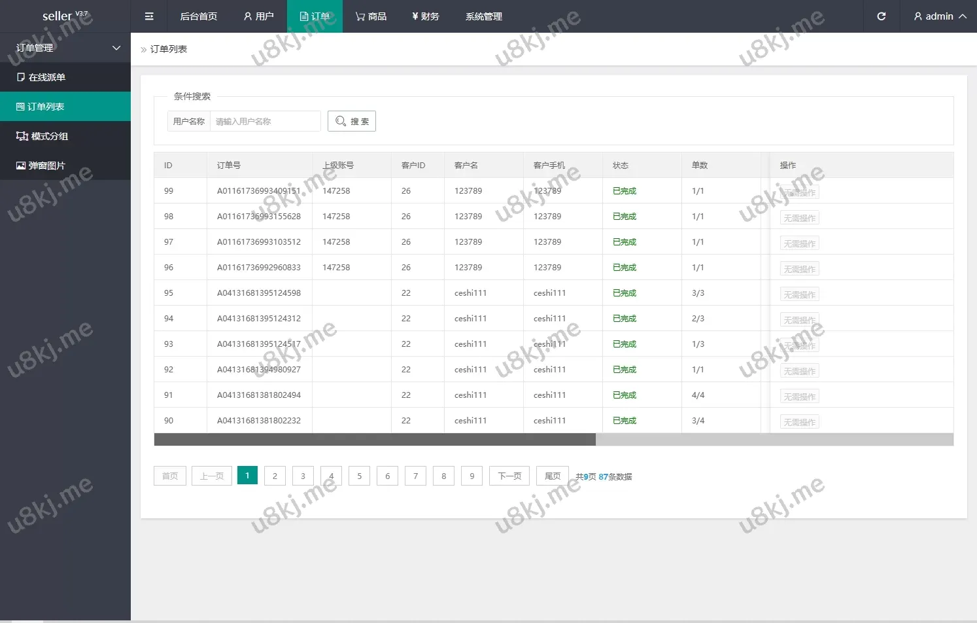Expand the admin account dropdown
Viewport: 977px width, 623px height.
tap(940, 16)
